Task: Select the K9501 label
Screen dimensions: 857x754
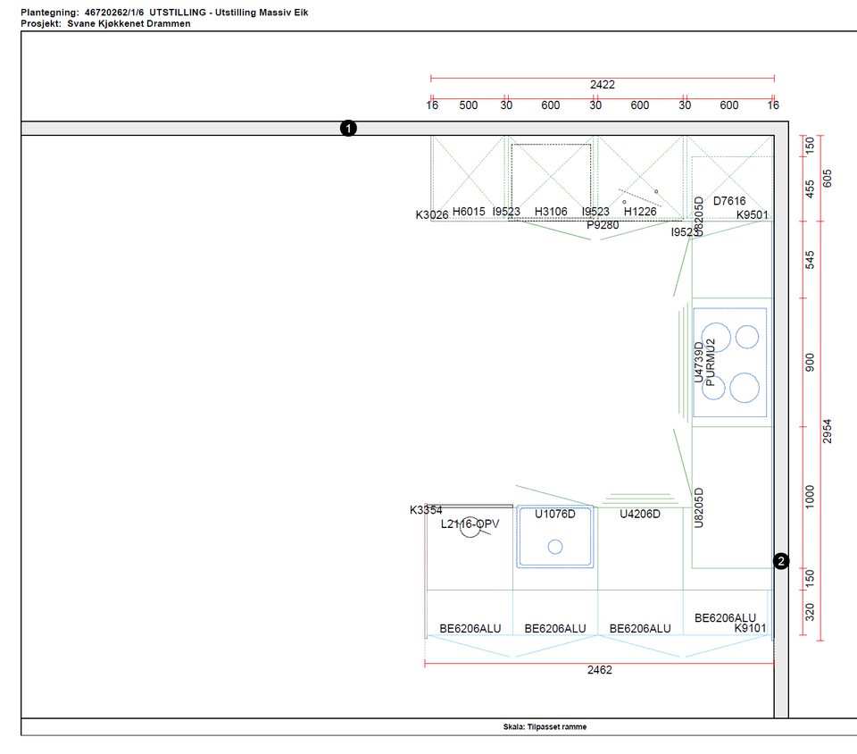Action: pos(752,215)
